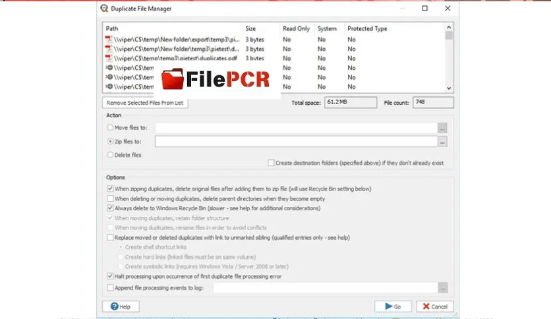
Task: Click the blue play arrow Go icon
Action: [x=389, y=306]
